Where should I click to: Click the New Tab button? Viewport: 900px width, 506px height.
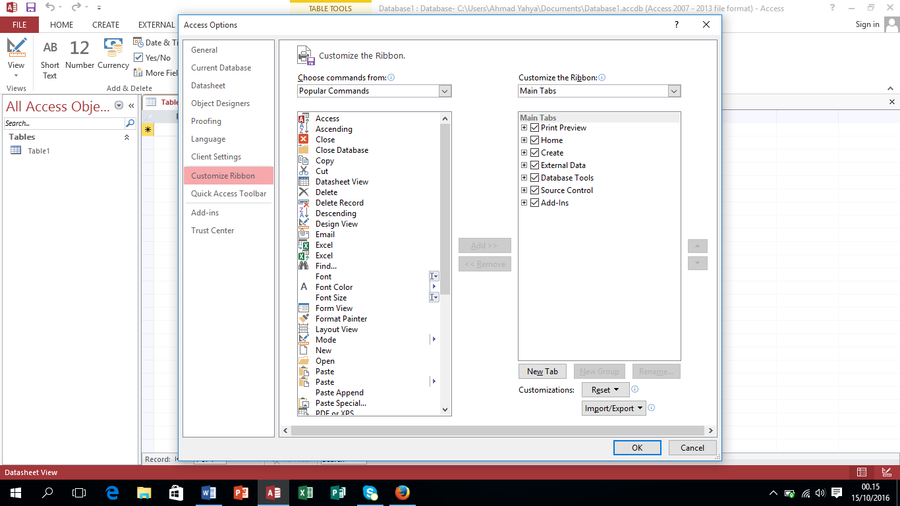(x=542, y=371)
